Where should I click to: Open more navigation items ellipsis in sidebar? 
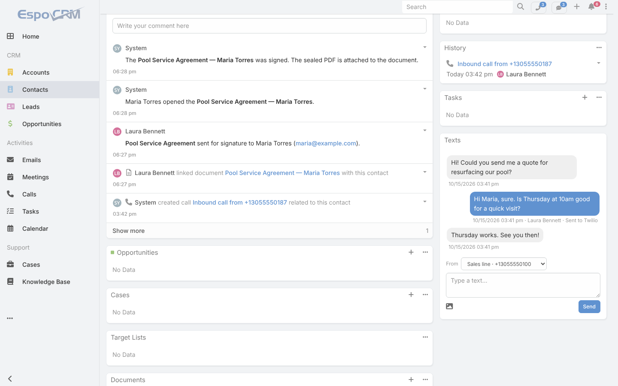(10, 318)
